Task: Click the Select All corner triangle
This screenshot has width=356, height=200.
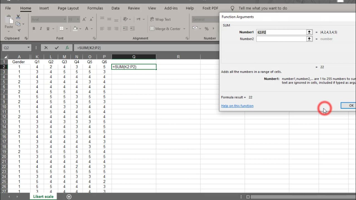Action: tap(5, 57)
